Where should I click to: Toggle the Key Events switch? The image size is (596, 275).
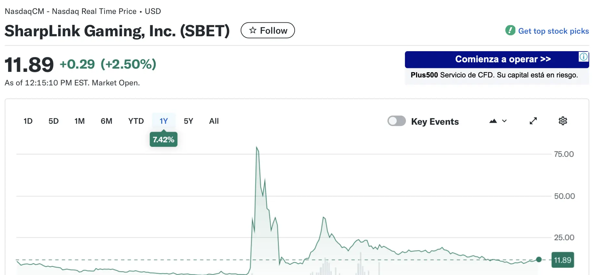(396, 121)
